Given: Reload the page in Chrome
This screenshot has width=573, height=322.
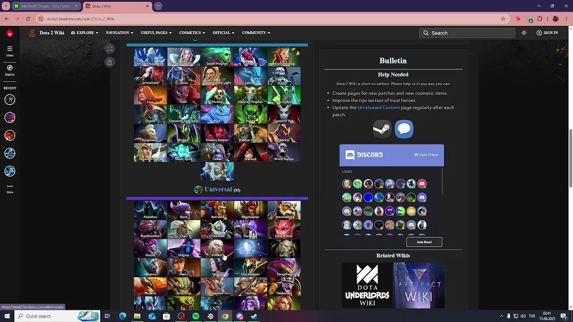Looking at the screenshot, I should [x=28, y=19].
